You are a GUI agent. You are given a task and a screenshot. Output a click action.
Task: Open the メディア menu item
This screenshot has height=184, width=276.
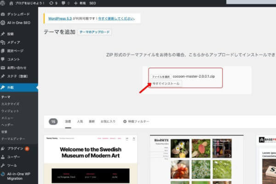click(13, 42)
